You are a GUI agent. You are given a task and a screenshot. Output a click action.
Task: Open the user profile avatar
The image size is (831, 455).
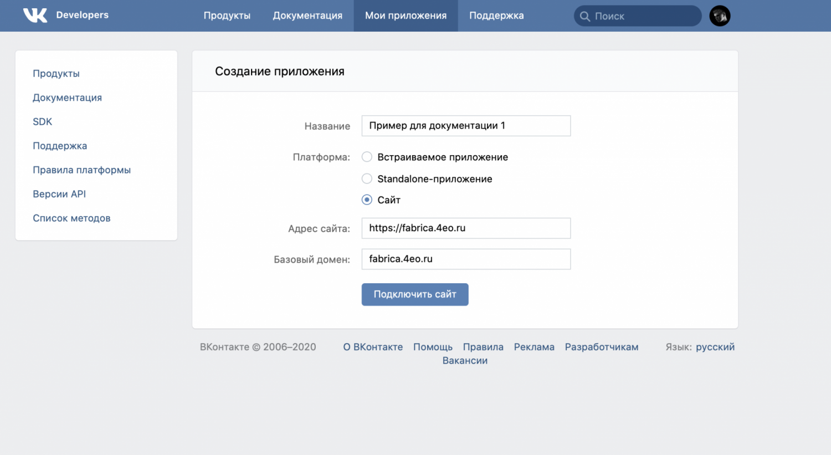tap(720, 16)
